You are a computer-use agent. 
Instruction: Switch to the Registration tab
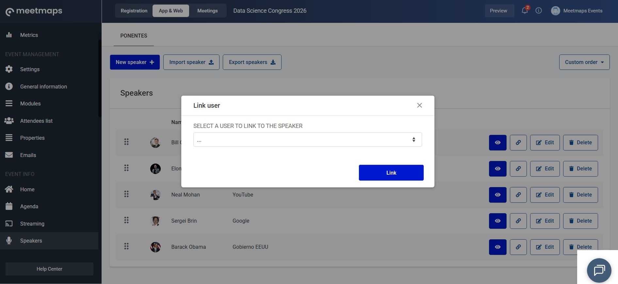click(134, 11)
